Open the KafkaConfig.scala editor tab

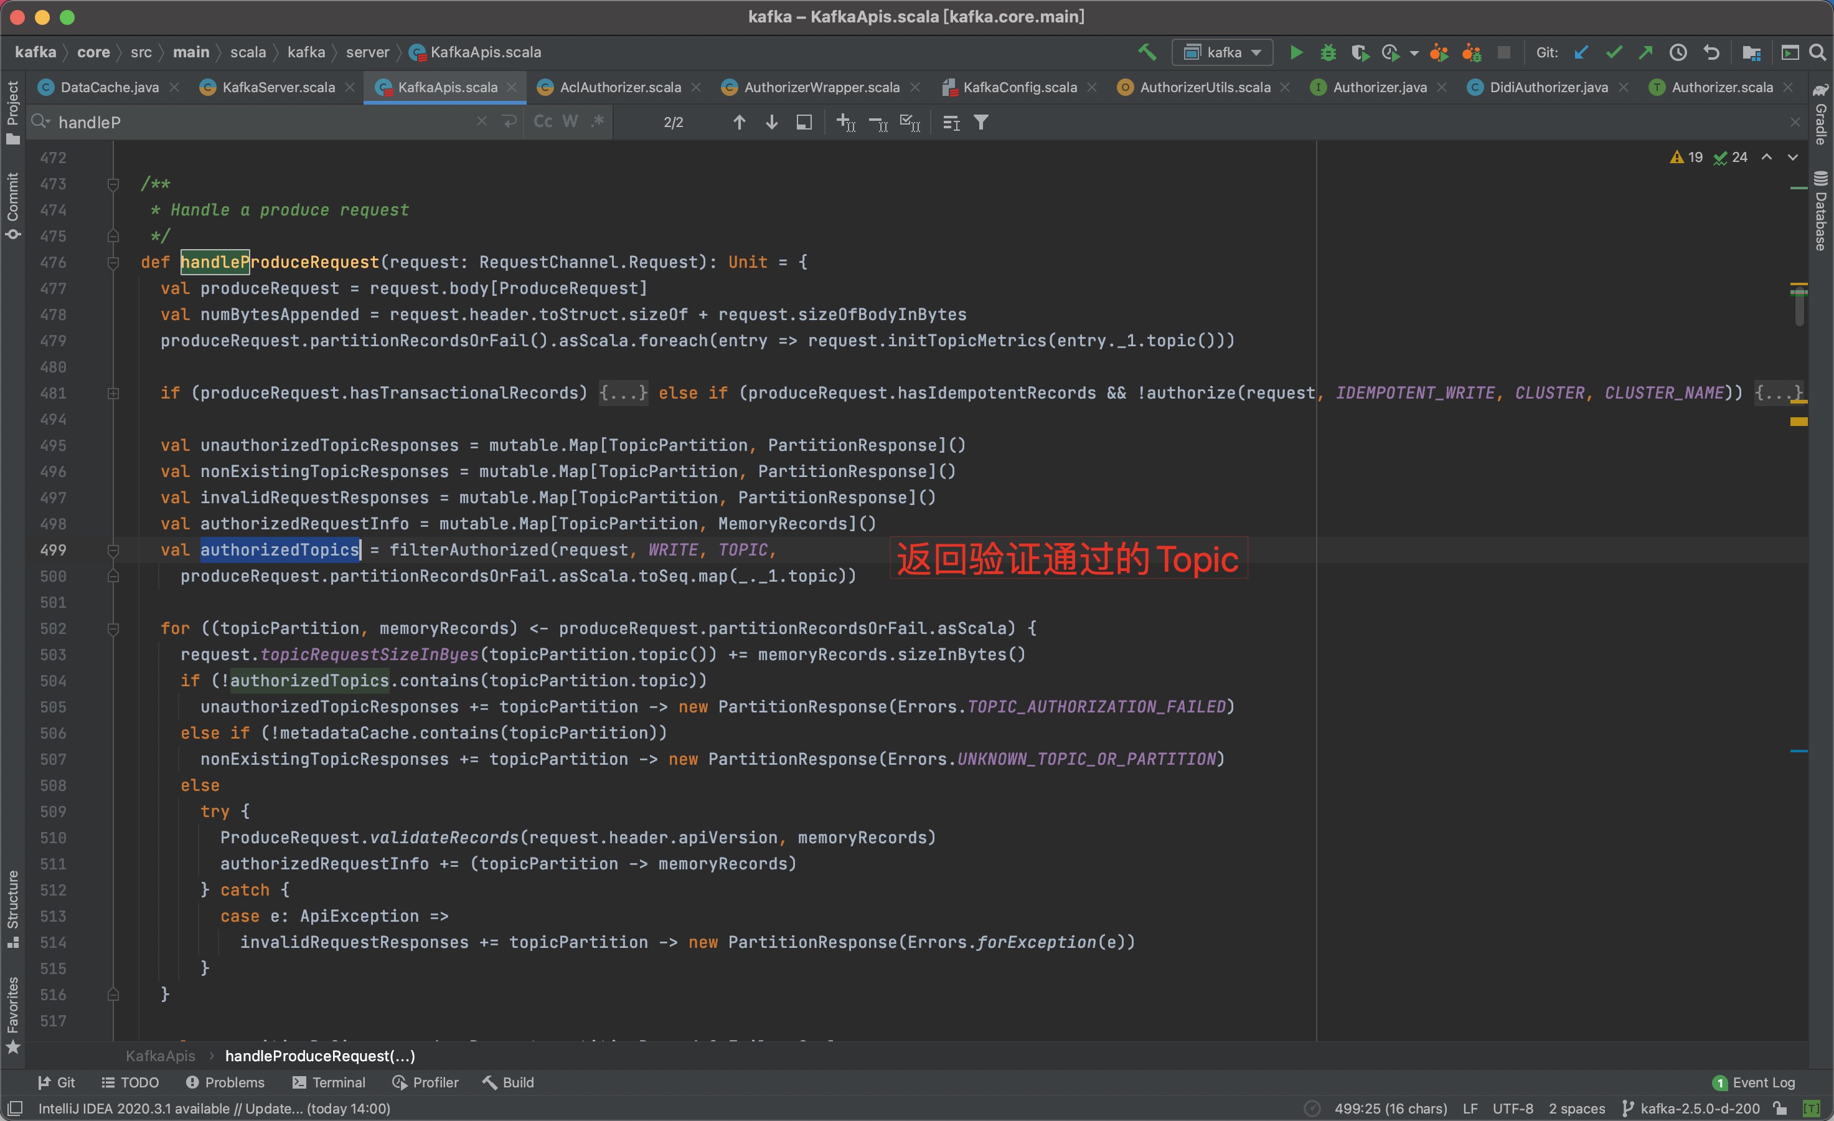click(x=1019, y=87)
